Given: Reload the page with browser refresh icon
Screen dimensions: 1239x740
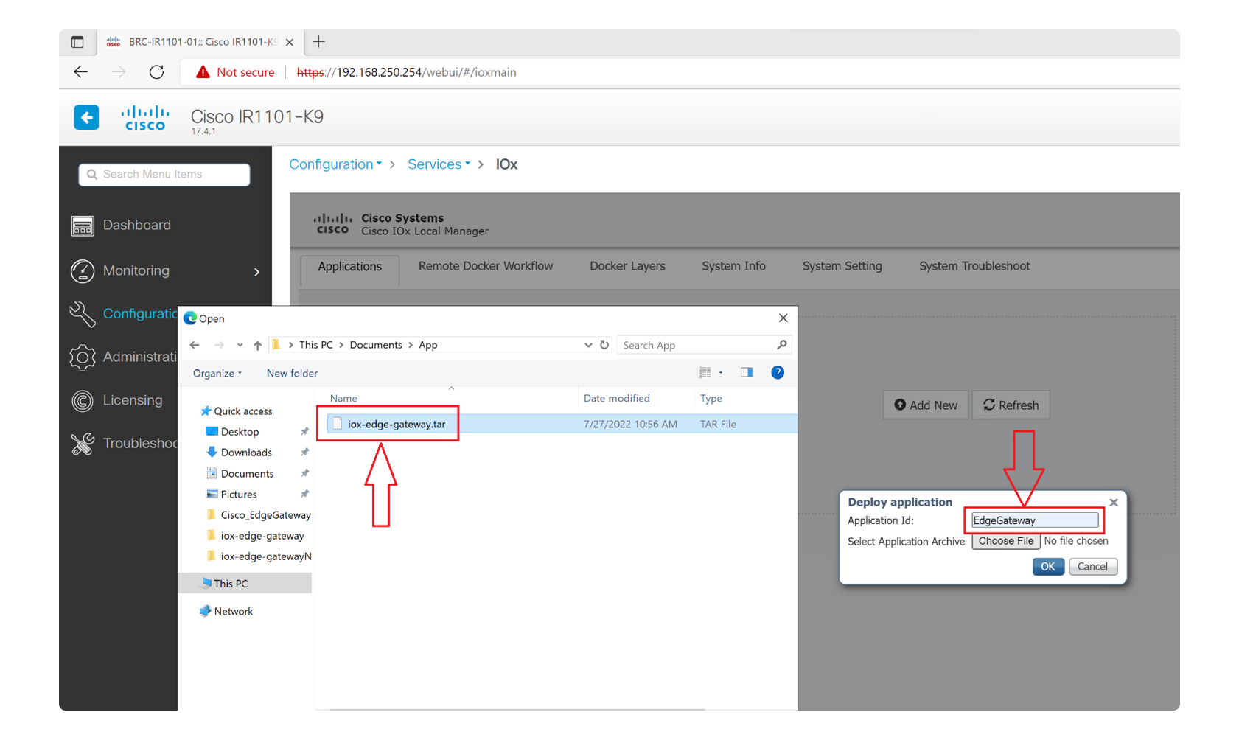Looking at the screenshot, I should [156, 72].
